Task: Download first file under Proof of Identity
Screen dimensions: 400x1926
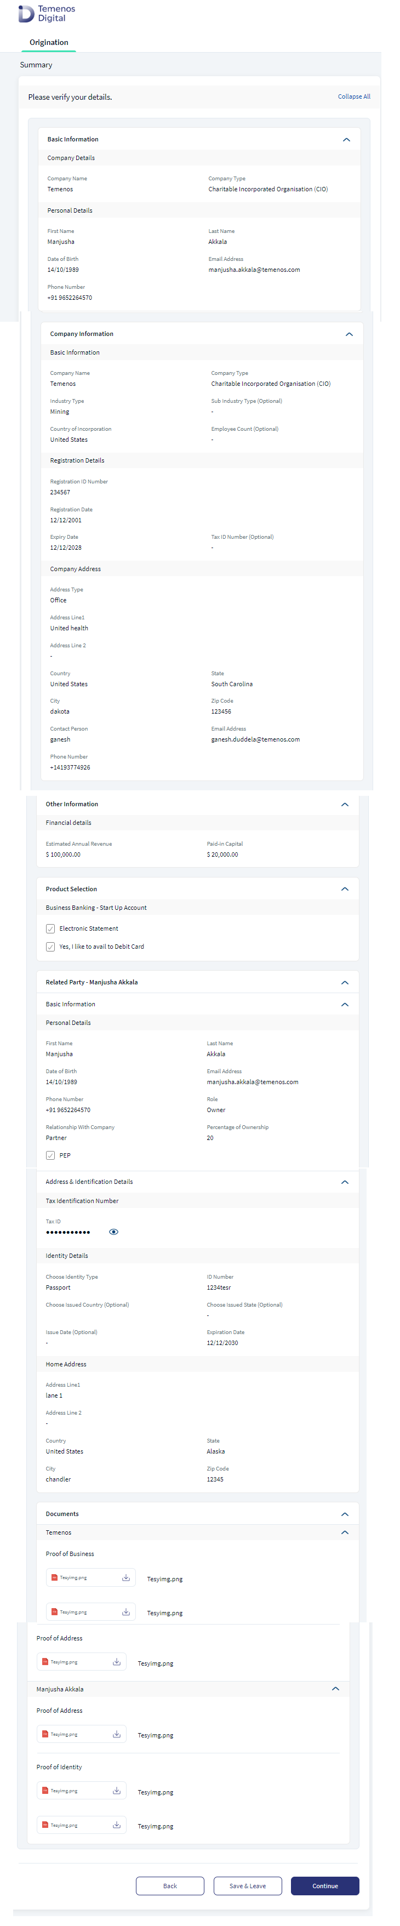Action: pos(117,1791)
